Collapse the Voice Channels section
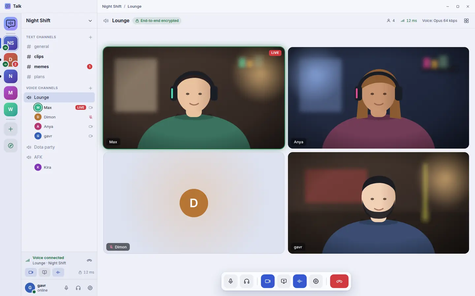The width and height of the screenshot is (475, 296). (x=42, y=88)
